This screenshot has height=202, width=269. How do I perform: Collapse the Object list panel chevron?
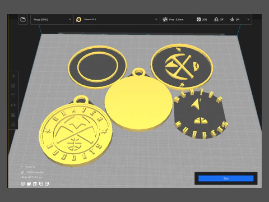click(22, 167)
